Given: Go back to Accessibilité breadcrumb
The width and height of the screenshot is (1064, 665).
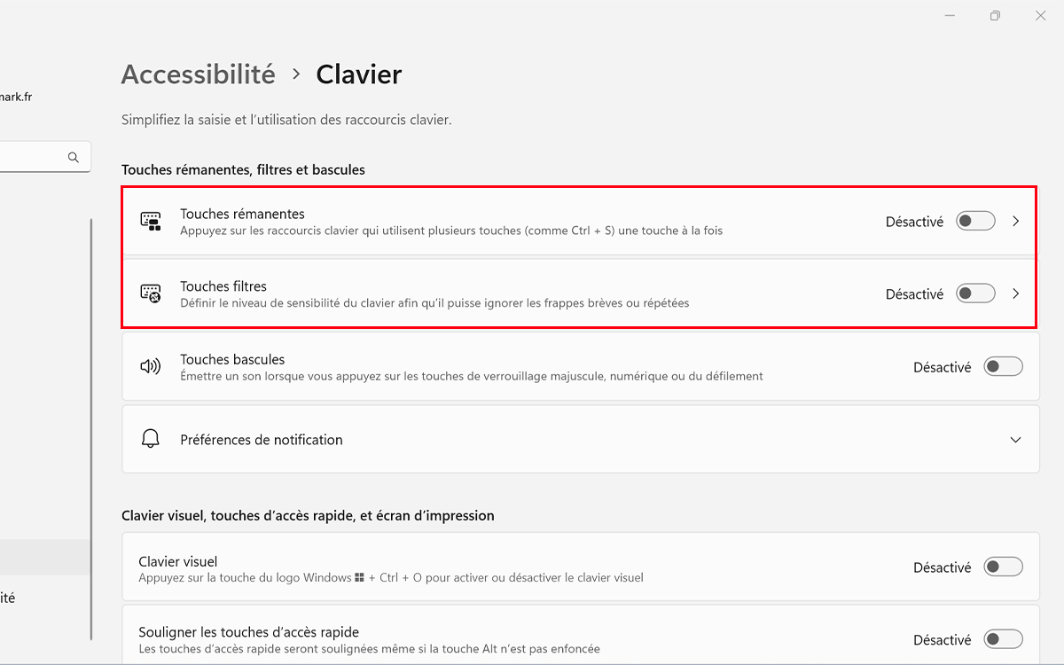Looking at the screenshot, I should [x=199, y=74].
